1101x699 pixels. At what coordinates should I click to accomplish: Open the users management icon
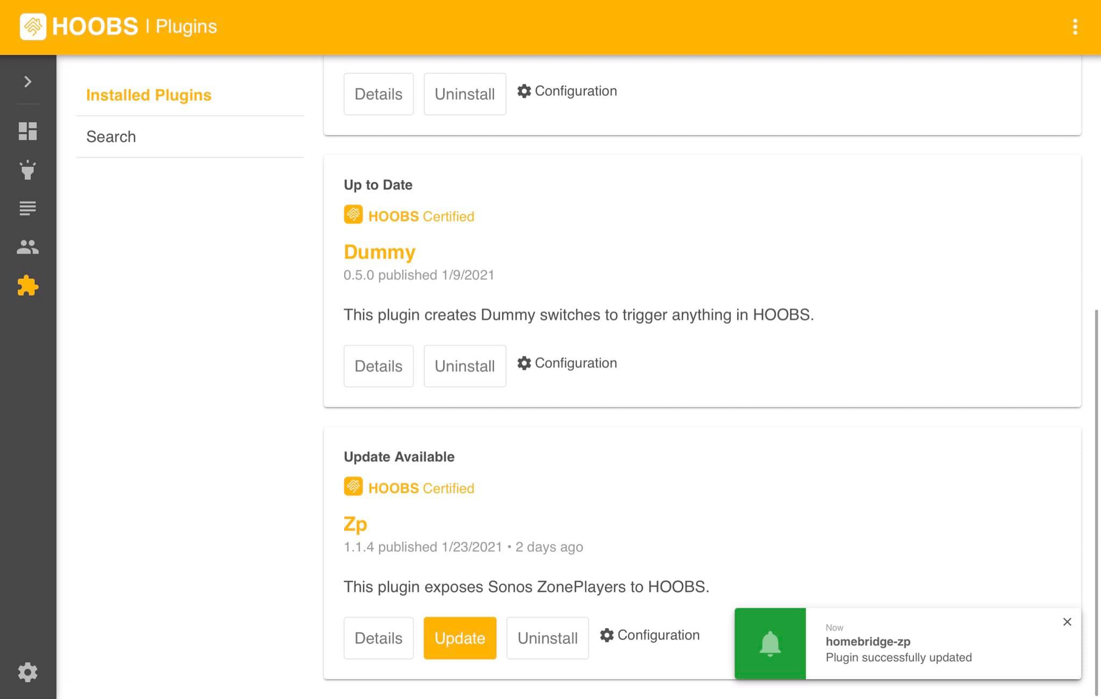[27, 247]
